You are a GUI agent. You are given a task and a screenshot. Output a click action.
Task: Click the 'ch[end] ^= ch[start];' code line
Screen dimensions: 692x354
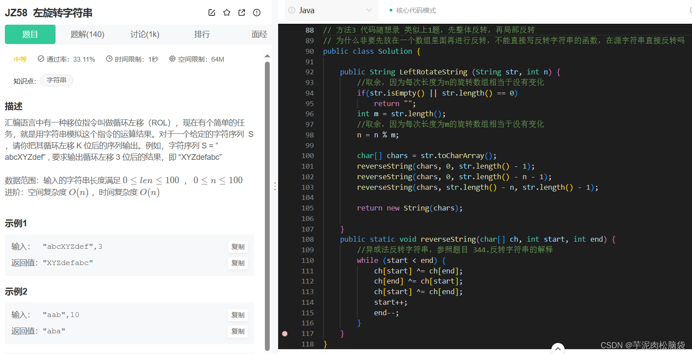click(418, 281)
